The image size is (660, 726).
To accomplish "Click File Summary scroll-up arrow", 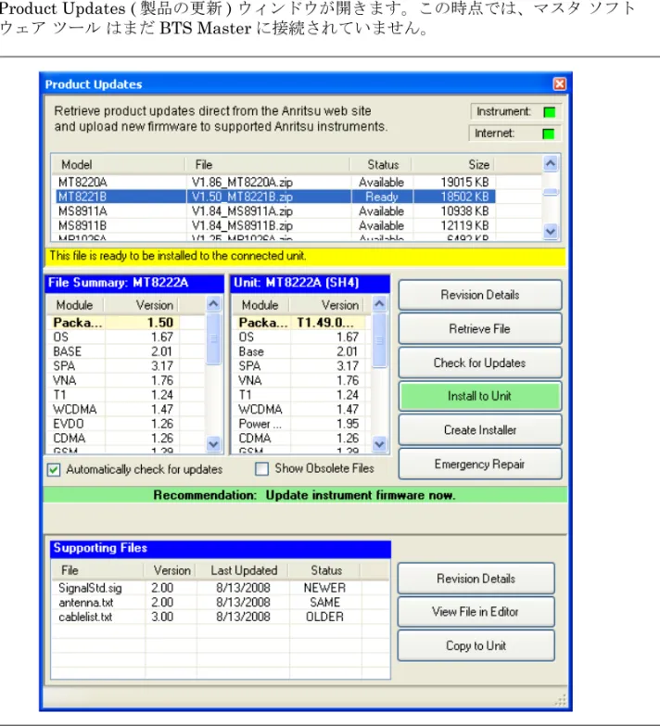I will 213,304.
